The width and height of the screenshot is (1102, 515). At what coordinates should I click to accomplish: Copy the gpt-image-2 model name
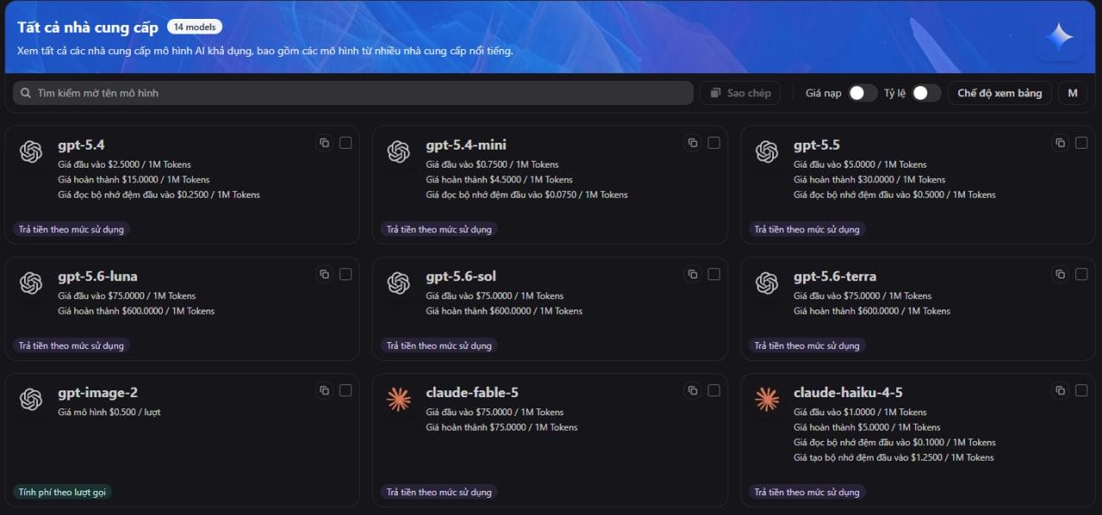pyautogui.click(x=325, y=390)
